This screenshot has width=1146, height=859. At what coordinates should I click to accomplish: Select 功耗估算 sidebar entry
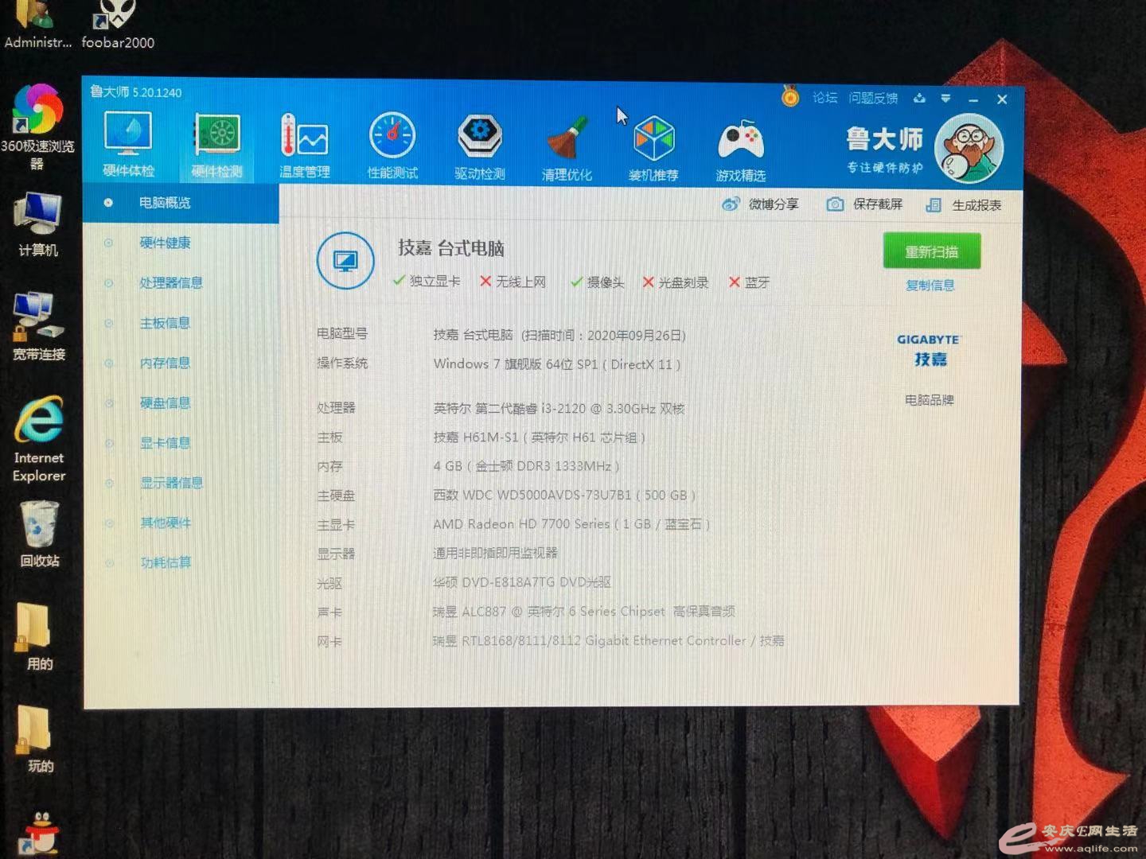tap(166, 563)
